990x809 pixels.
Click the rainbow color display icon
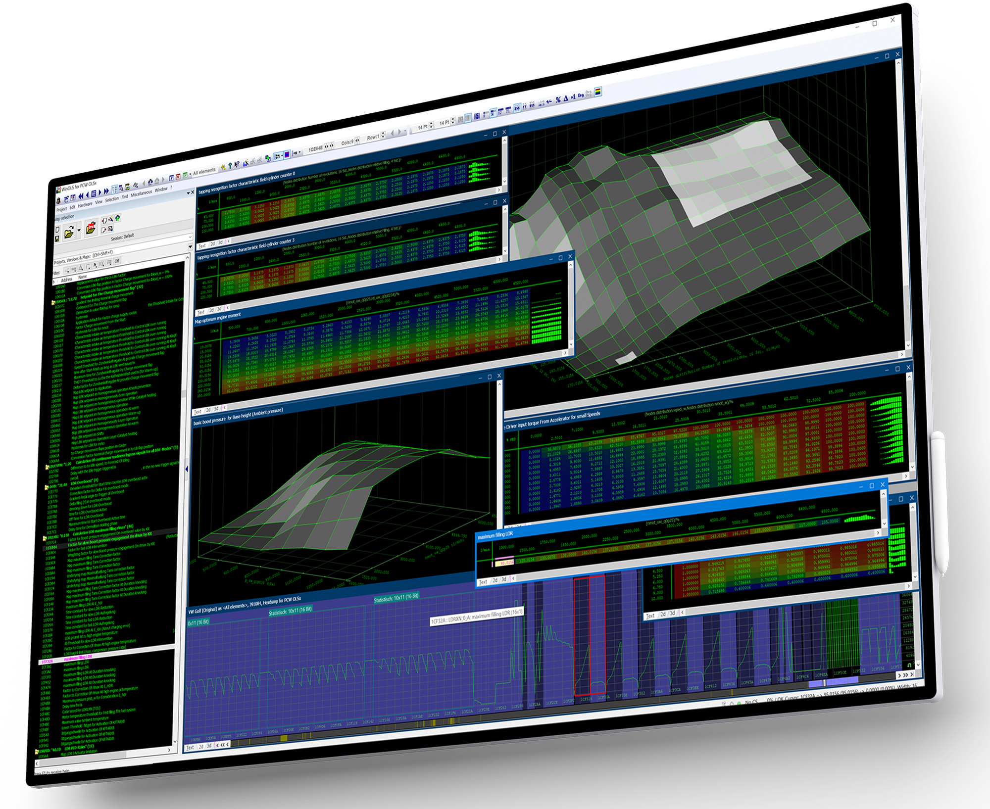pos(598,92)
